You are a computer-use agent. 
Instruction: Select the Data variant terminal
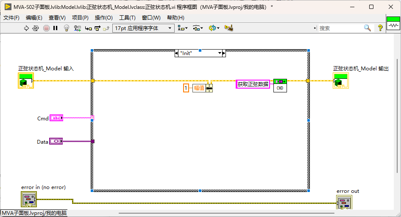tap(56, 141)
